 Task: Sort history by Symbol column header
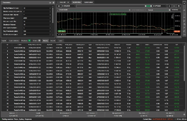tap(50, 44)
